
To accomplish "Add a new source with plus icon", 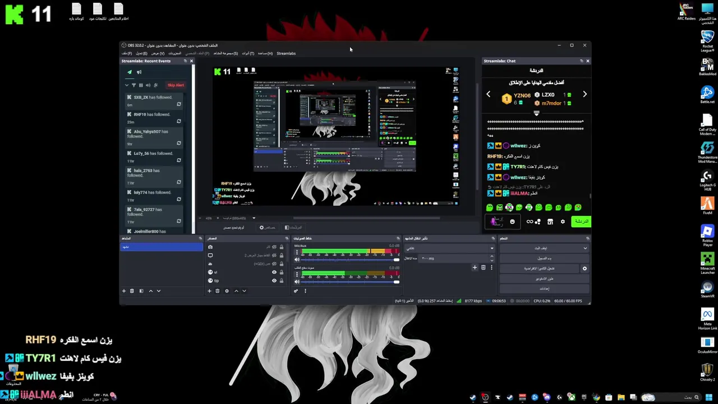I will [x=209, y=291].
